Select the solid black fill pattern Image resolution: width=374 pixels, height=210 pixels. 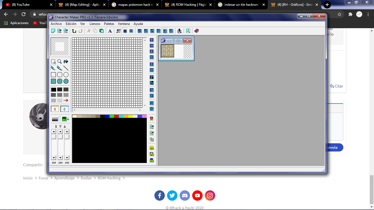pos(53,89)
